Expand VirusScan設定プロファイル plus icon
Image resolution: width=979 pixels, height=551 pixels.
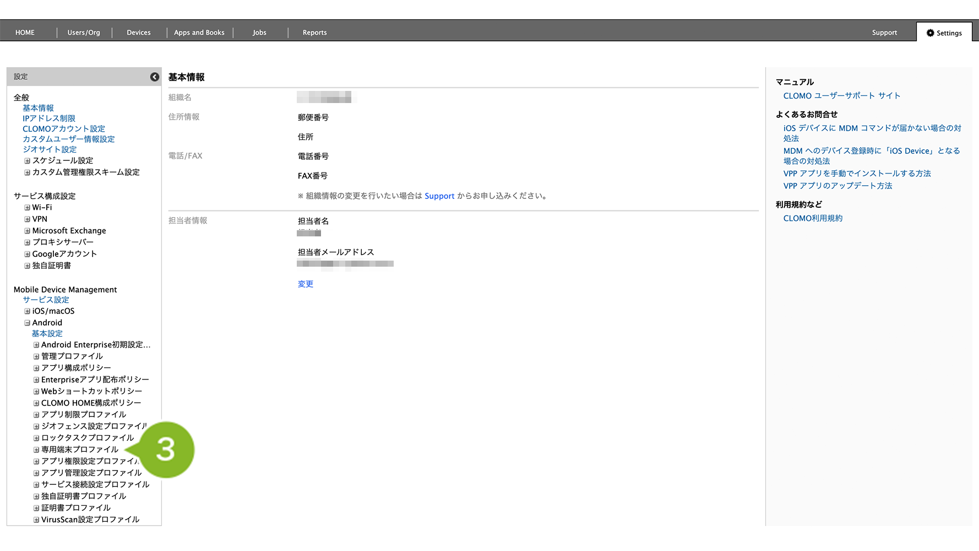click(36, 520)
